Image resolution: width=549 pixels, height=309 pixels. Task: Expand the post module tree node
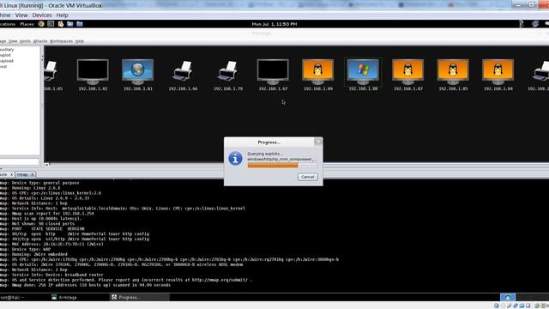click(x=3, y=66)
